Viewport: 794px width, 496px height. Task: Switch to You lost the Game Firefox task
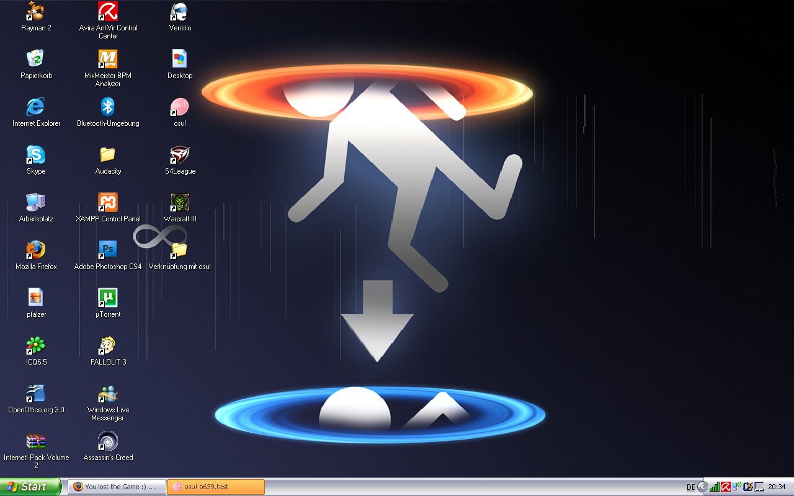(117, 487)
